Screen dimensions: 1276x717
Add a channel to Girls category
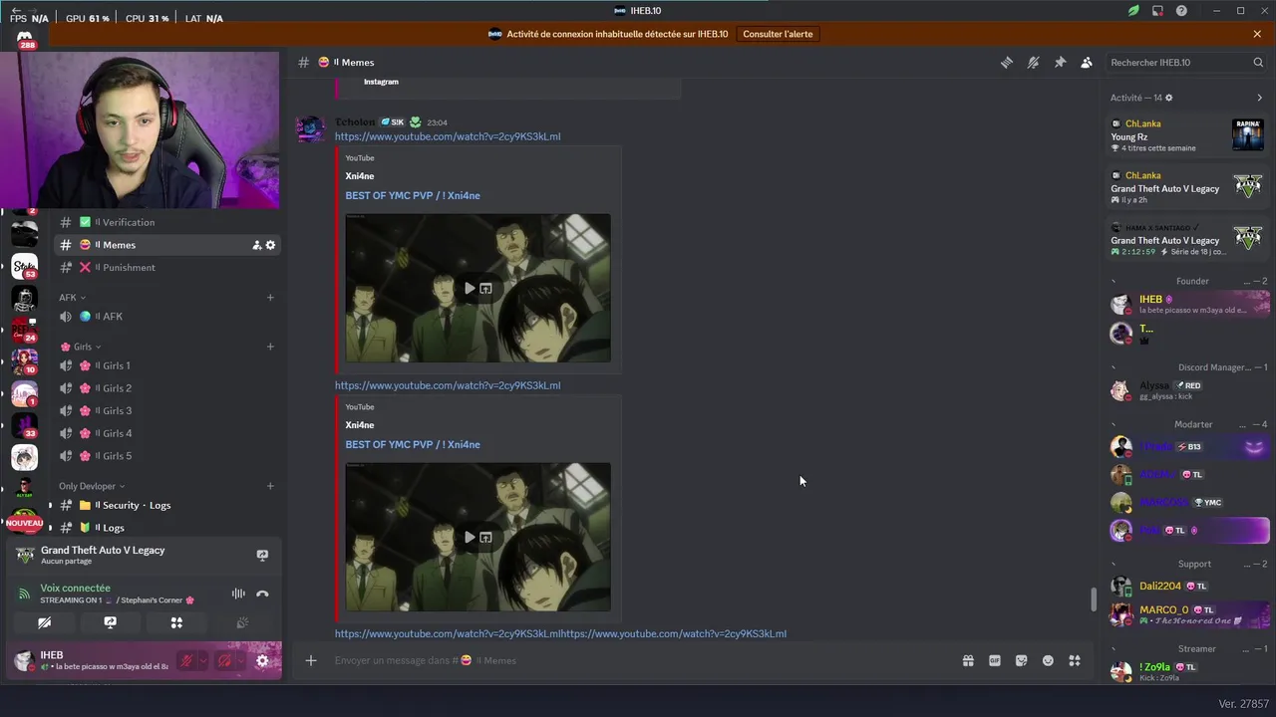(x=270, y=347)
